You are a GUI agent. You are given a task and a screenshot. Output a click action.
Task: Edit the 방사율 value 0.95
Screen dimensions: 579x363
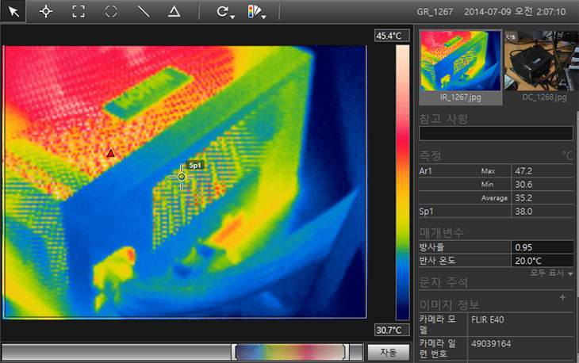point(542,247)
